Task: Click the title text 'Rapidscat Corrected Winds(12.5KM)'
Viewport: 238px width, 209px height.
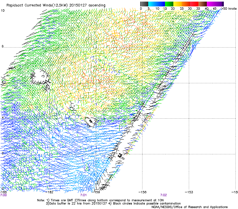Action: tap(37, 5)
